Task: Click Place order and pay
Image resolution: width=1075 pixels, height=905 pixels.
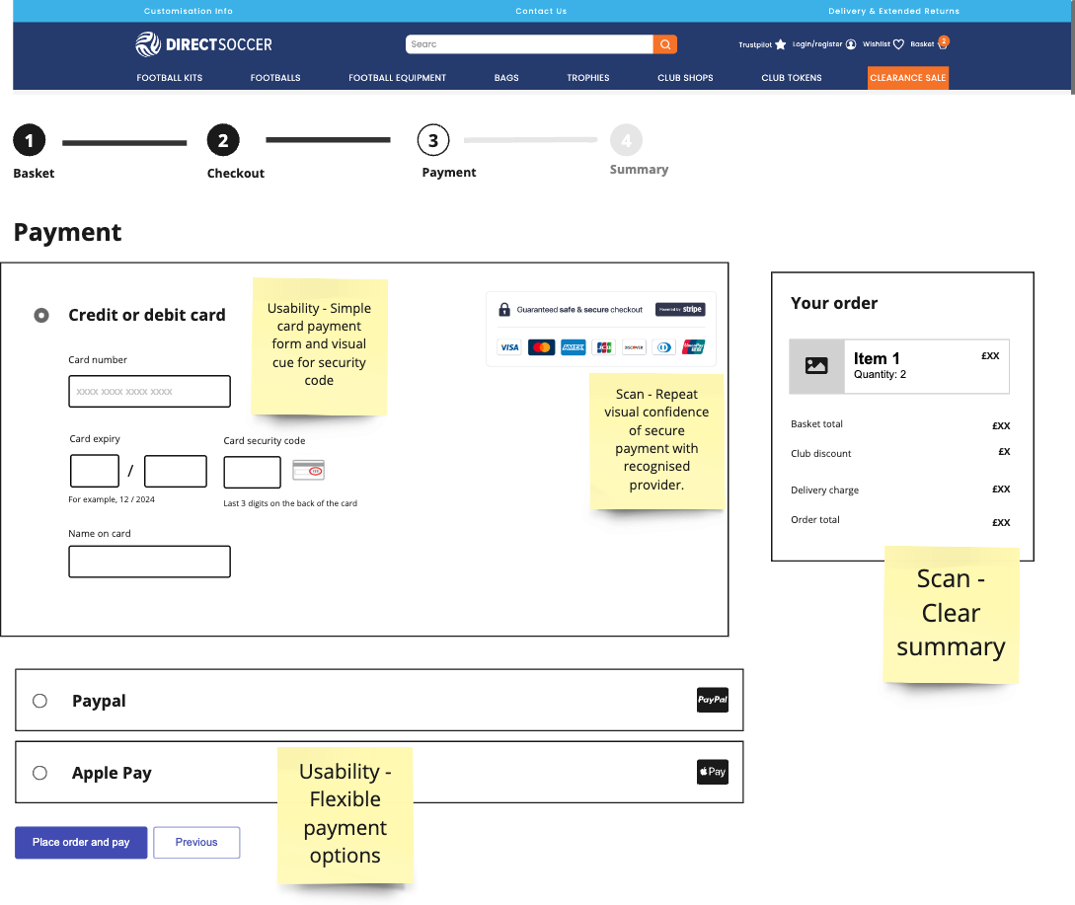Action: [x=80, y=842]
